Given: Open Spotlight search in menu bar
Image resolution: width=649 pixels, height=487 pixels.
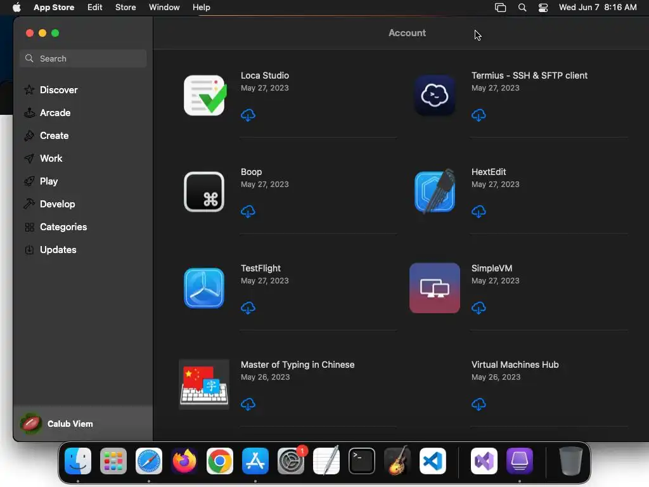Looking at the screenshot, I should click(x=522, y=8).
